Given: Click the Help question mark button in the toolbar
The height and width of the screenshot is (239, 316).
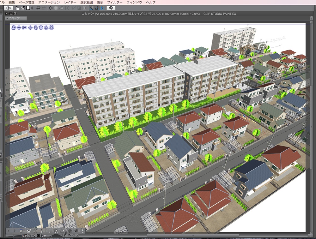Looking at the screenshot, I should pos(111,9).
